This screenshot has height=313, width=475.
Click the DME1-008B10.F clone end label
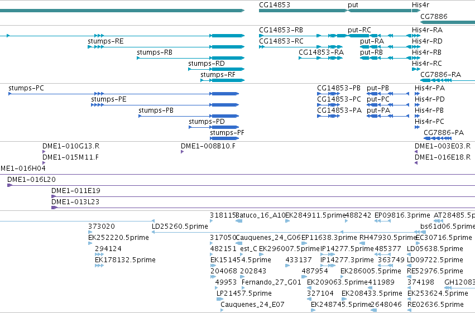[208, 146]
